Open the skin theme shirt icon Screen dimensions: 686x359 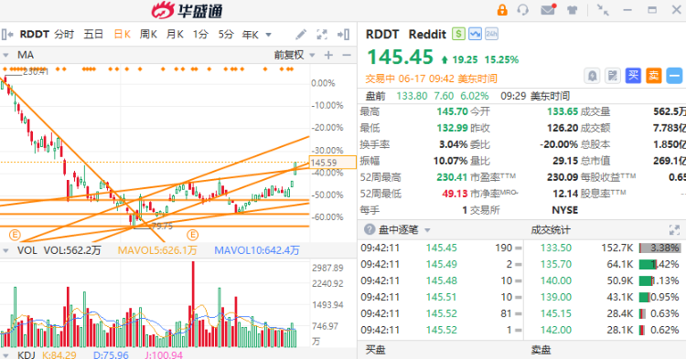[573, 10]
